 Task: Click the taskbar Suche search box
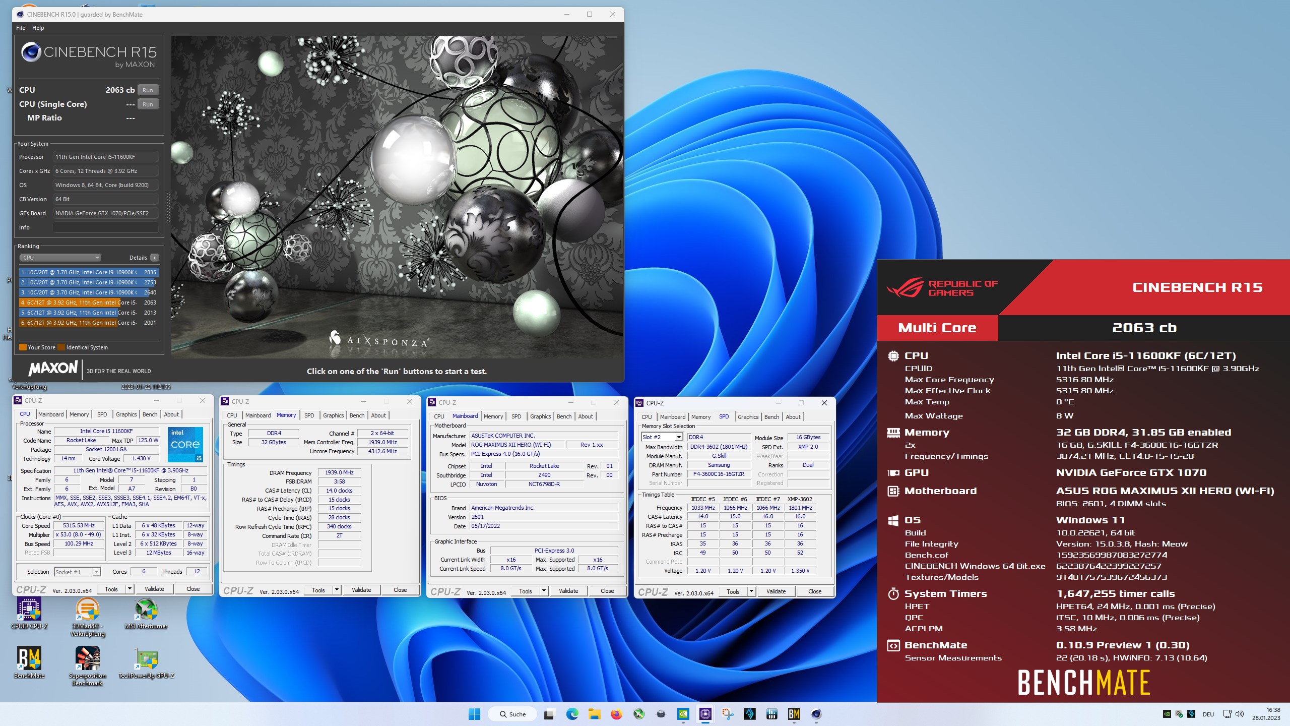point(512,714)
